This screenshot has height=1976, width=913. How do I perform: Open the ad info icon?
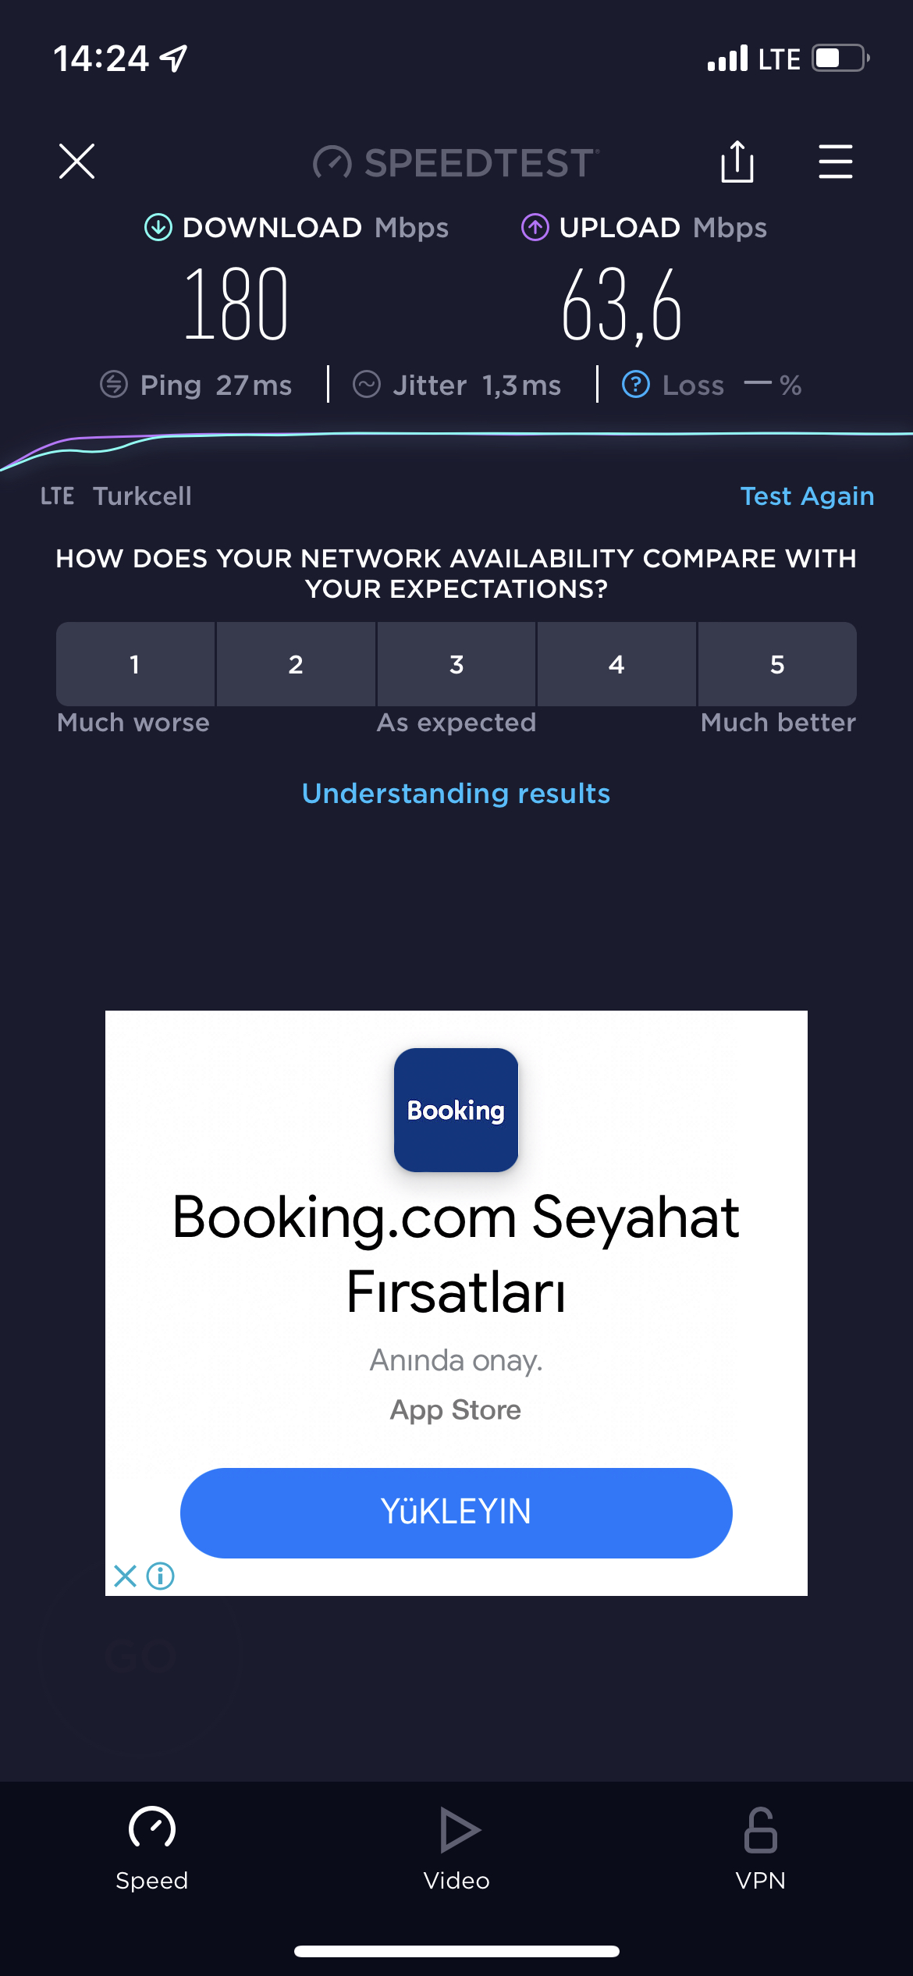tap(161, 1576)
